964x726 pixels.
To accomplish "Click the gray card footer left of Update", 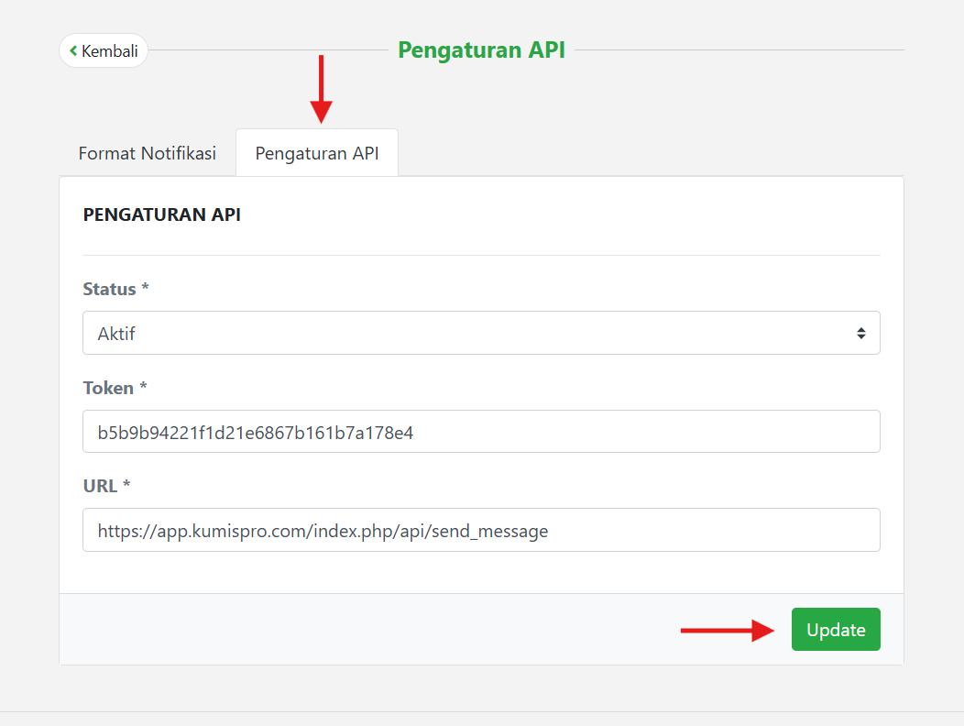I will [x=367, y=630].
